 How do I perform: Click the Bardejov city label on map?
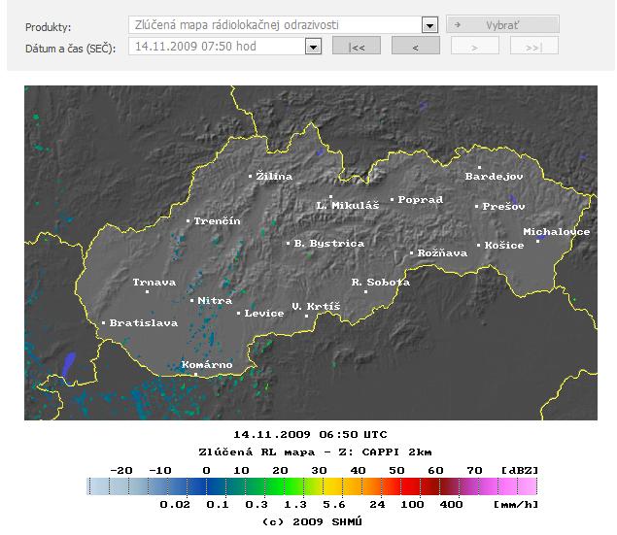[x=494, y=177]
